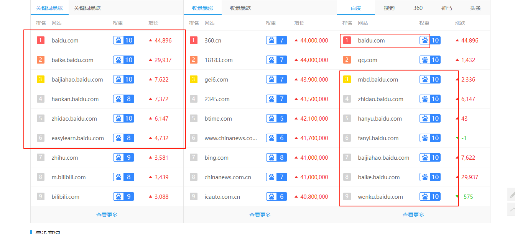
Task: Click the rank 1 badge beside 360.cn
Action: click(194, 40)
